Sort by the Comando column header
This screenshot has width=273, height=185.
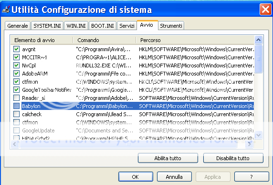[105, 40]
